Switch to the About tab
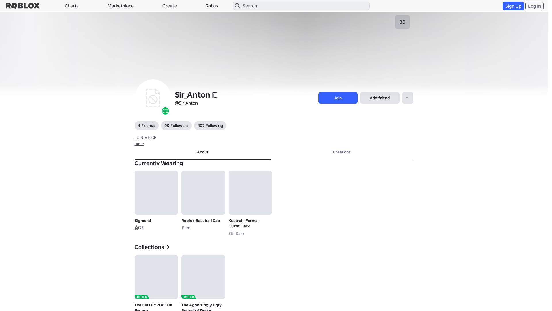This screenshot has width=552, height=311. point(202,152)
